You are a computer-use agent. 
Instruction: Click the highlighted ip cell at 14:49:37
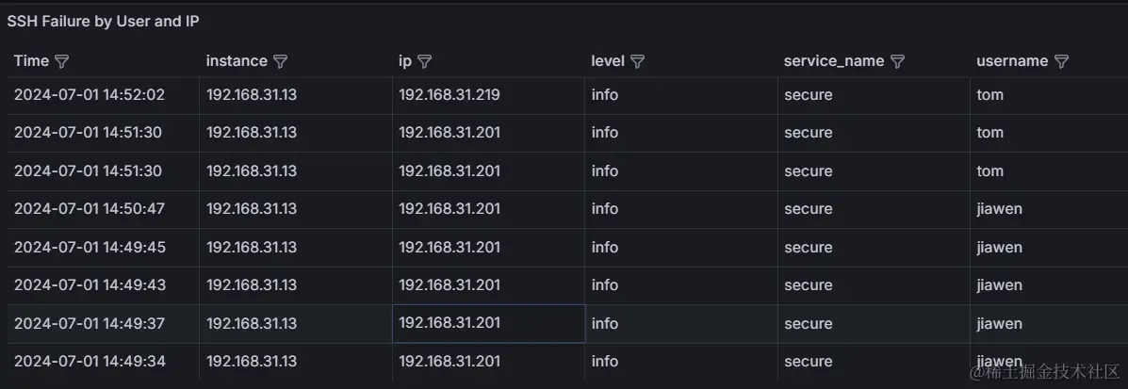coord(450,323)
